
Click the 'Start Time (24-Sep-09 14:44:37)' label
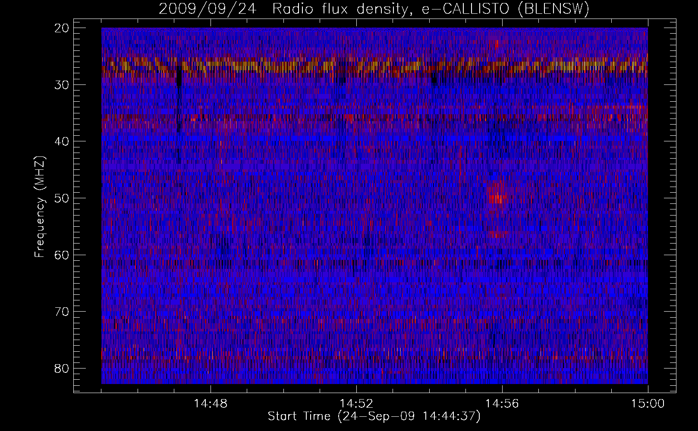[x=374, y=416]
